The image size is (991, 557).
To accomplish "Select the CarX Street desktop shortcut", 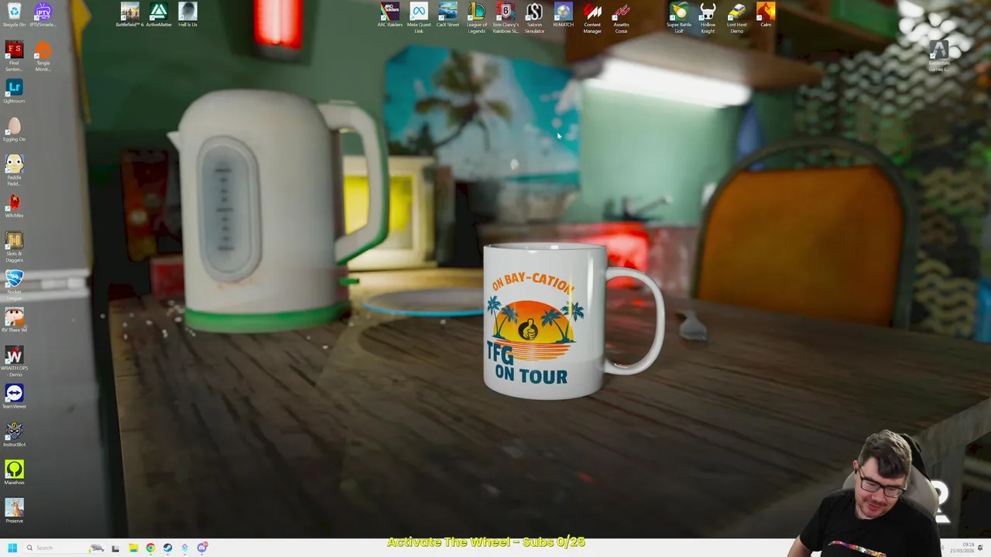I will click(x=447, y=15).
